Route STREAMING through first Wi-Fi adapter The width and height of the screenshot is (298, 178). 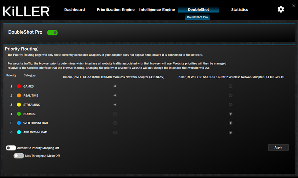[115, 105]
